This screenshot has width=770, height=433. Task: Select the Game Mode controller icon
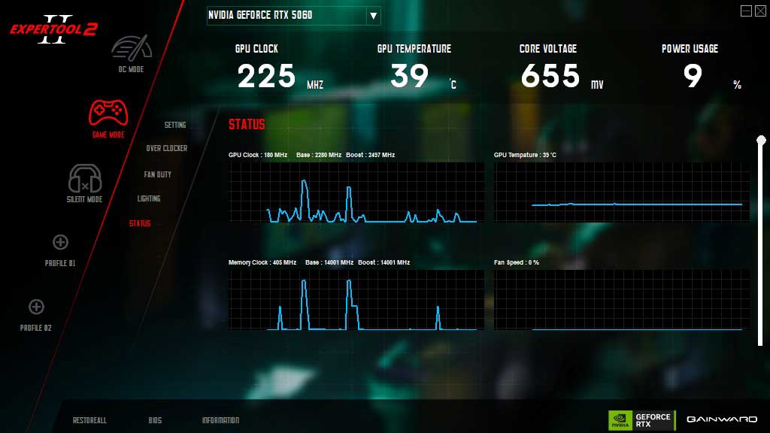click(108, 113)
